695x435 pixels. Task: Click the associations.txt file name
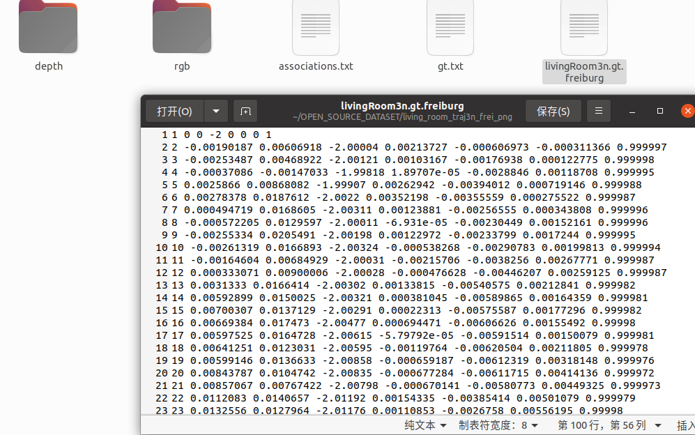click(316, 66)
